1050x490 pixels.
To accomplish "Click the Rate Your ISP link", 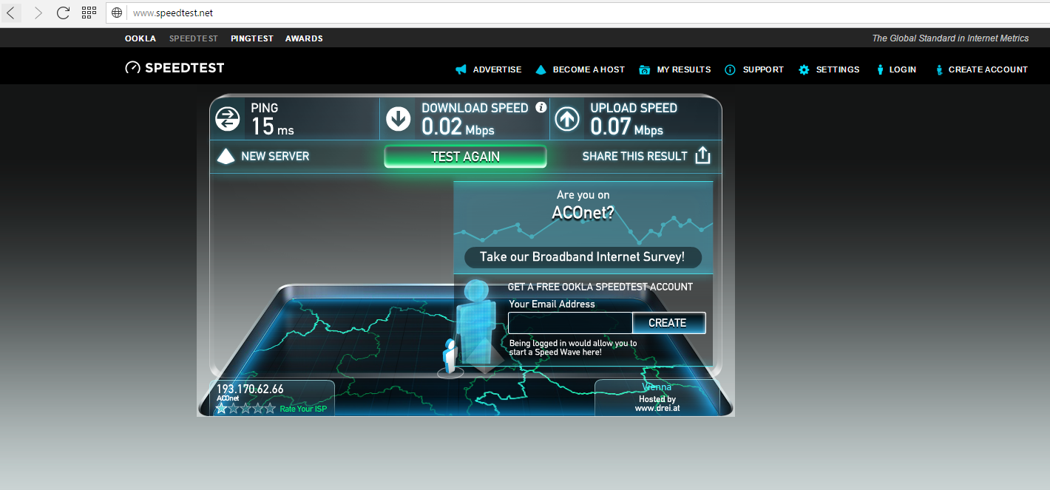I will point(303,409).
